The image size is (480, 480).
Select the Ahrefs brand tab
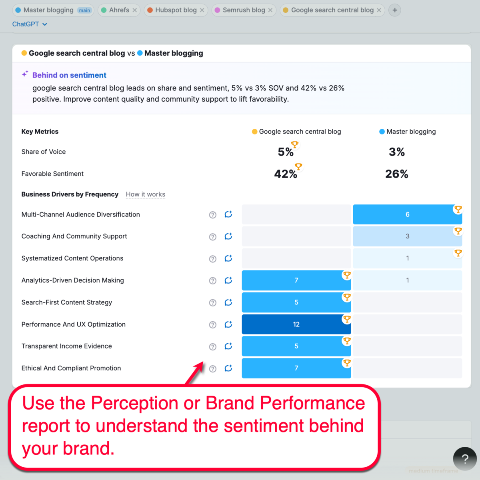coord(116,10)
